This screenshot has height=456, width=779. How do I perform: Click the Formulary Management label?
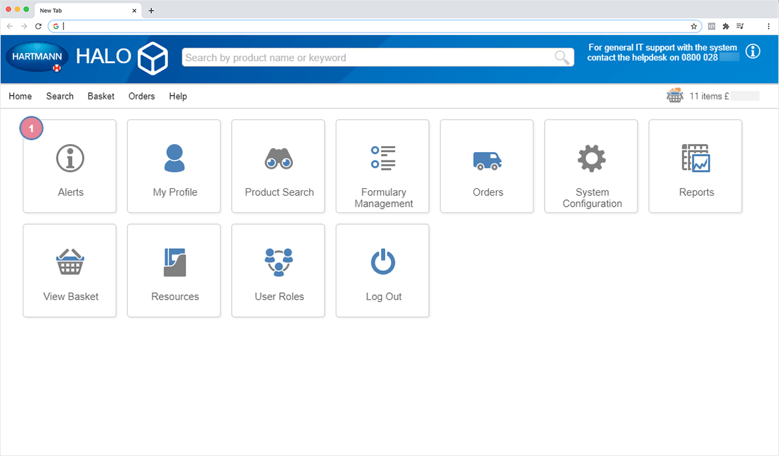384,198
